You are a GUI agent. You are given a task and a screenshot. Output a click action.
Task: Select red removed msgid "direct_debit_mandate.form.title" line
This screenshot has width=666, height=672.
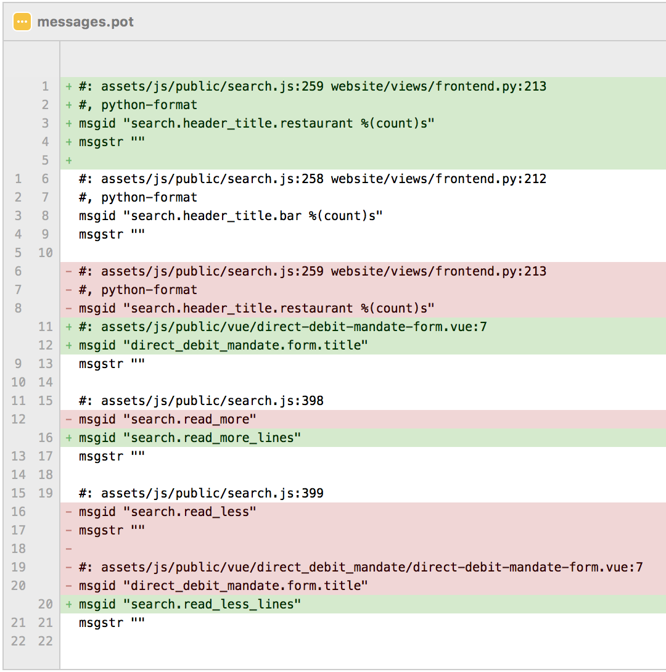click(223, 586)
